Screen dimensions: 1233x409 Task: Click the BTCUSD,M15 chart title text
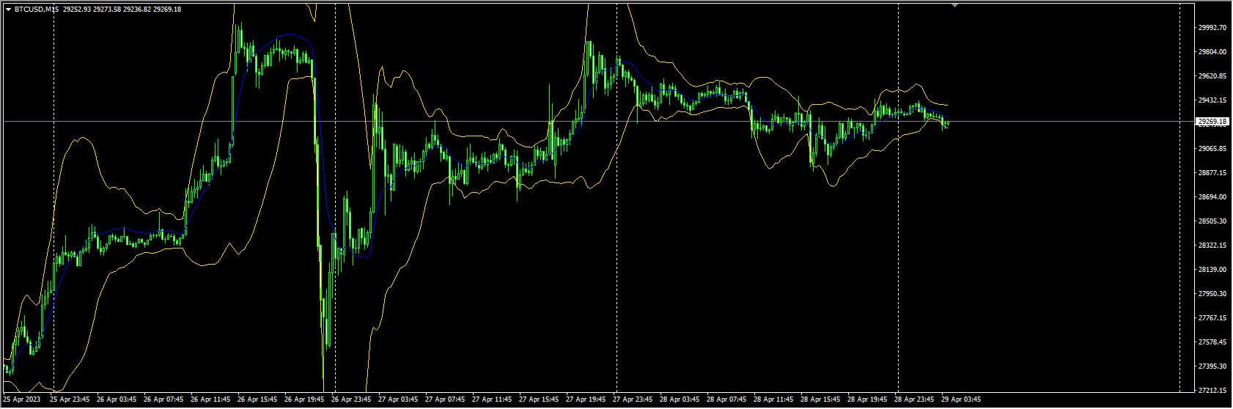click(x=37, y=10)
